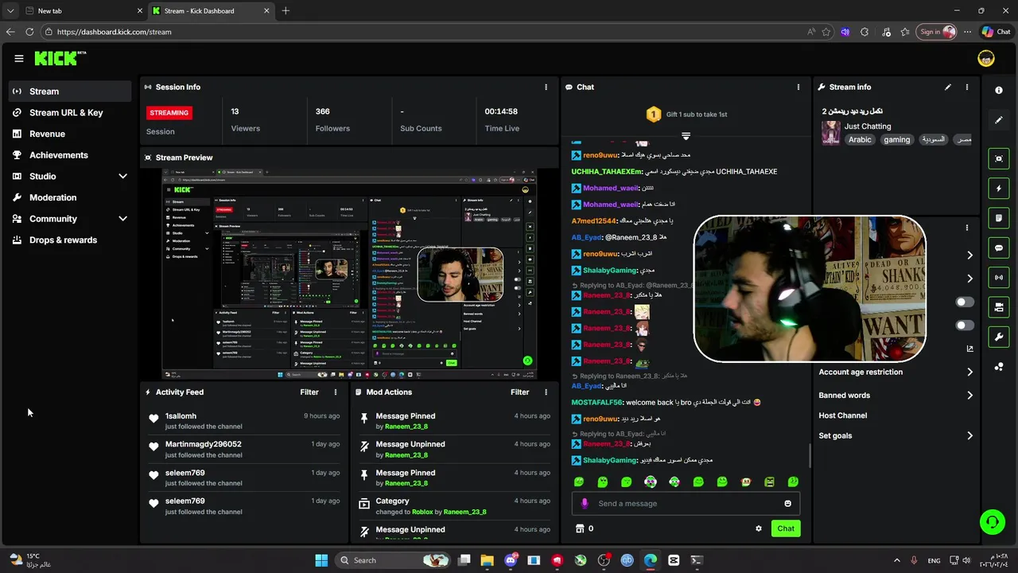Open the Activity Feed Filter
Image resolution: width=1018 pixels, height=573 pixels.
pyautogui.click(x=309, y=392)
